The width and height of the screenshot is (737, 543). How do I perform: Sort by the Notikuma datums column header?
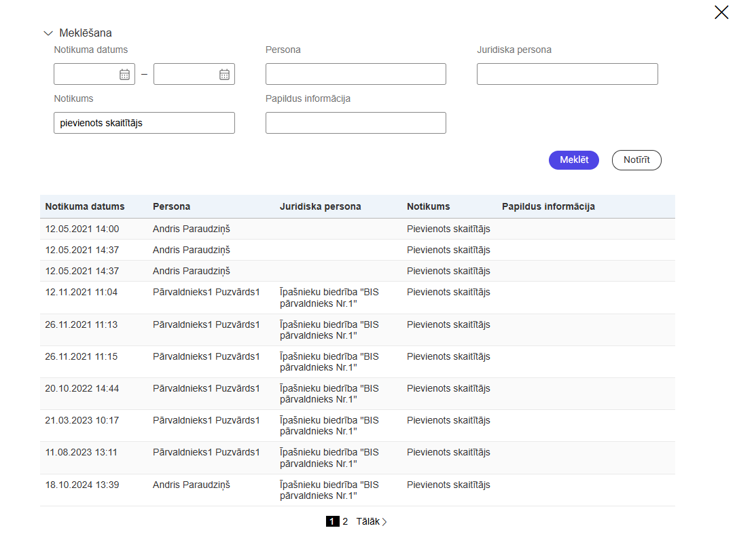[x=85, y=206]
